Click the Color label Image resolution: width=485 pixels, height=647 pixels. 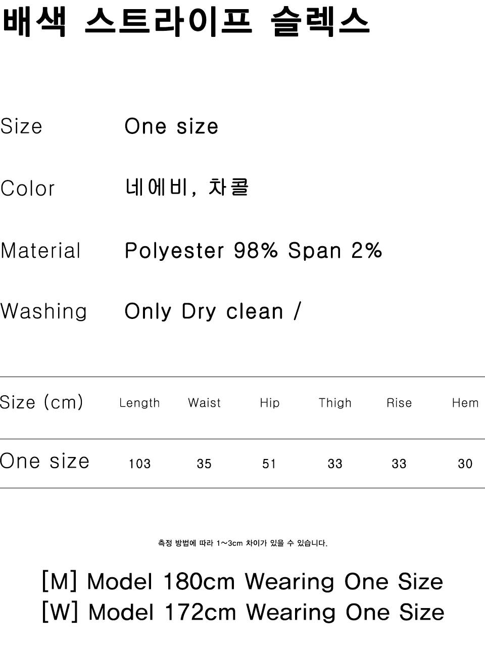click(27, 189)
